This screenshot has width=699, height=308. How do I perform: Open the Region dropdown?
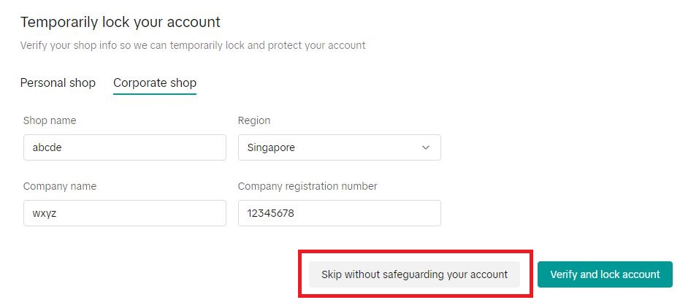pos(339,147)
